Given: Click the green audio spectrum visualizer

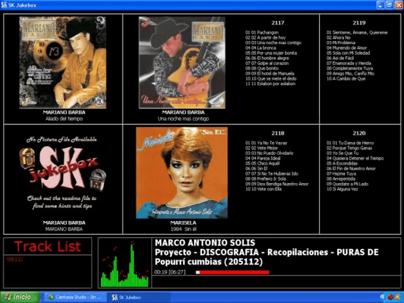Looking at the screenshot, I should (x=125, y=264).
